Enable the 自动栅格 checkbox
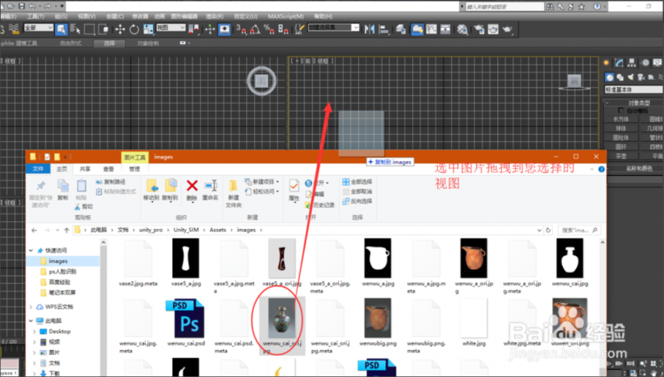The width and height of the screenshot is (664, 377). (x=622, y=111)
